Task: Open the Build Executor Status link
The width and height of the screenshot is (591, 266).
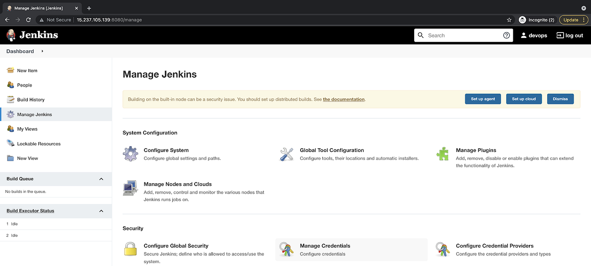Action: (x=30, y=211)
